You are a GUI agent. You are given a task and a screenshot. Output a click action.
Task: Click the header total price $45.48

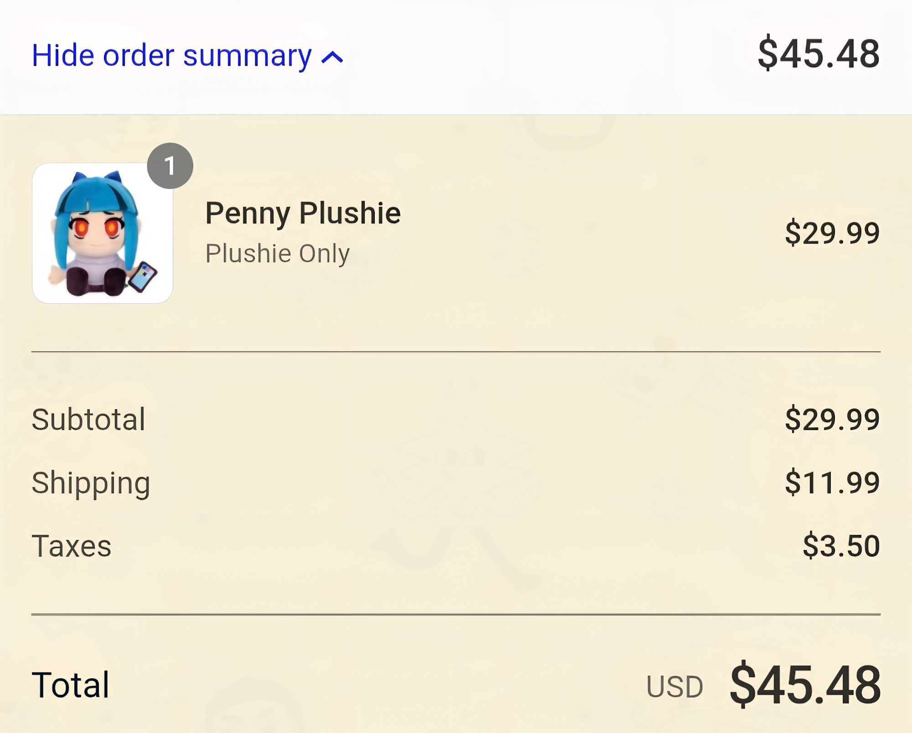click(819, 54)
